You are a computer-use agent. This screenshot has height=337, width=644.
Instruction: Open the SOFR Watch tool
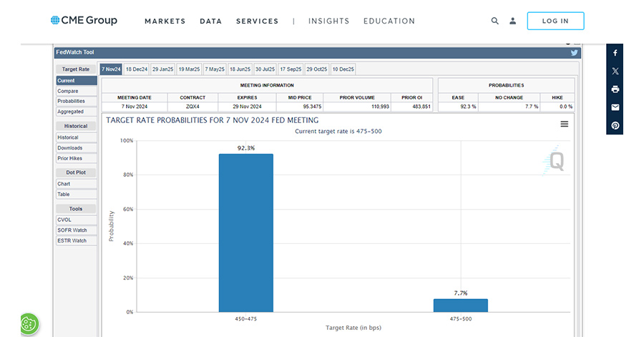(x=77, y=230)
